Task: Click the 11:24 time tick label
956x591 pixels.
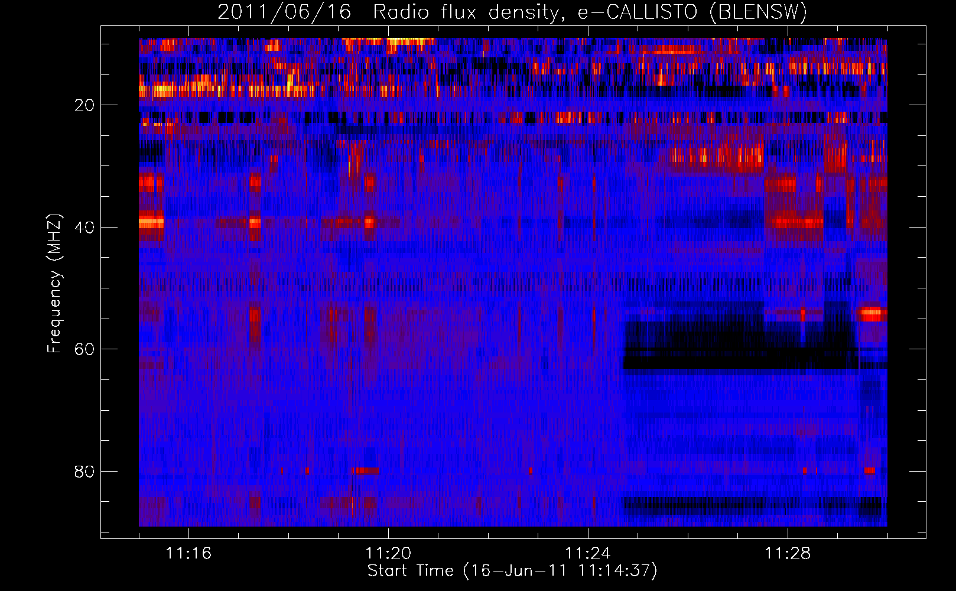Action: [588, 553]
